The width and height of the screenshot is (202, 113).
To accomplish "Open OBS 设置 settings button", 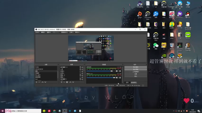I will tap(136, 74).
